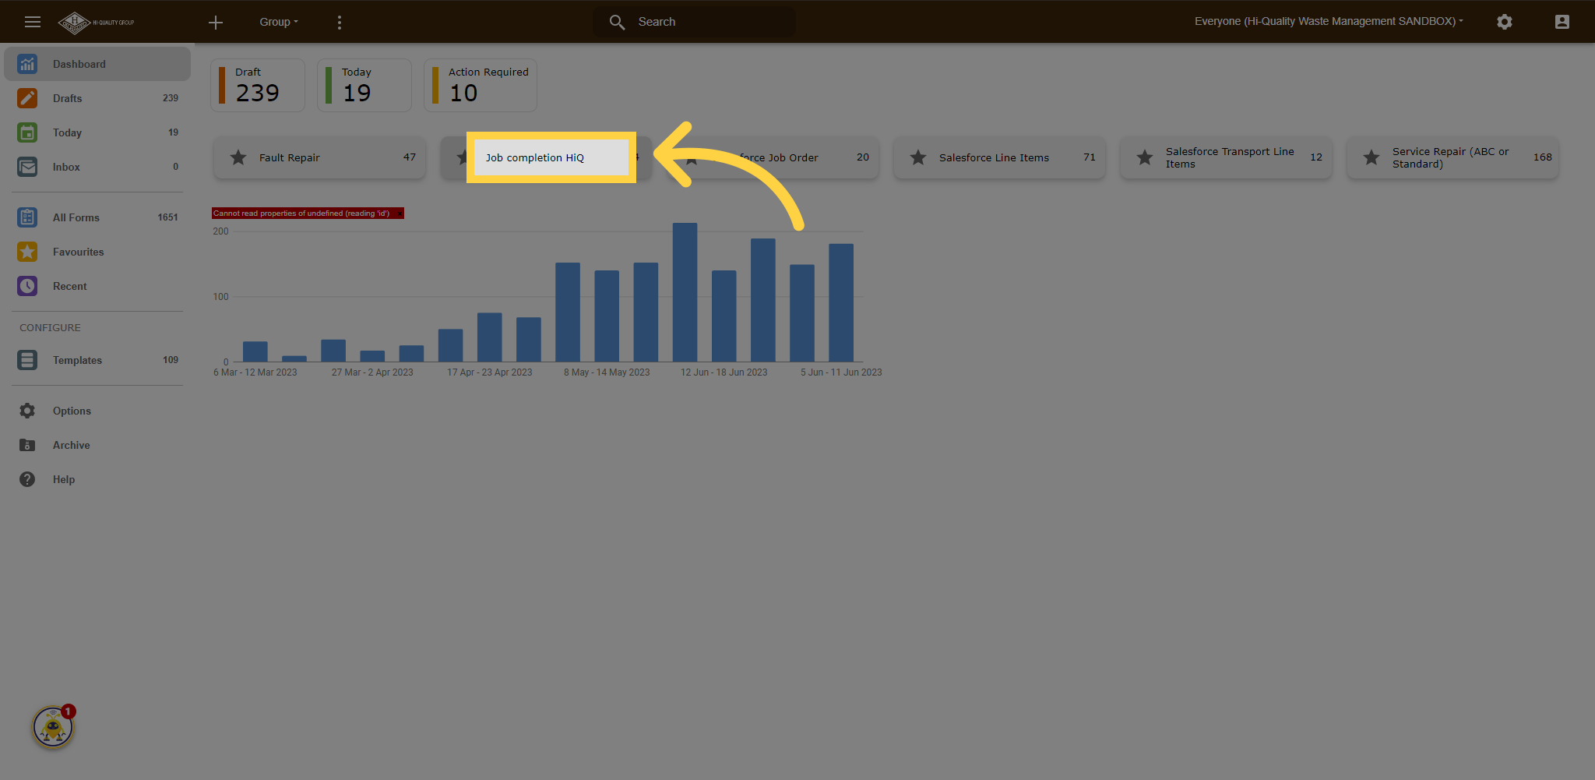Viewport: 1595px width, 780px height.
Task: Open the Archive section
Action: pos(27,445)
